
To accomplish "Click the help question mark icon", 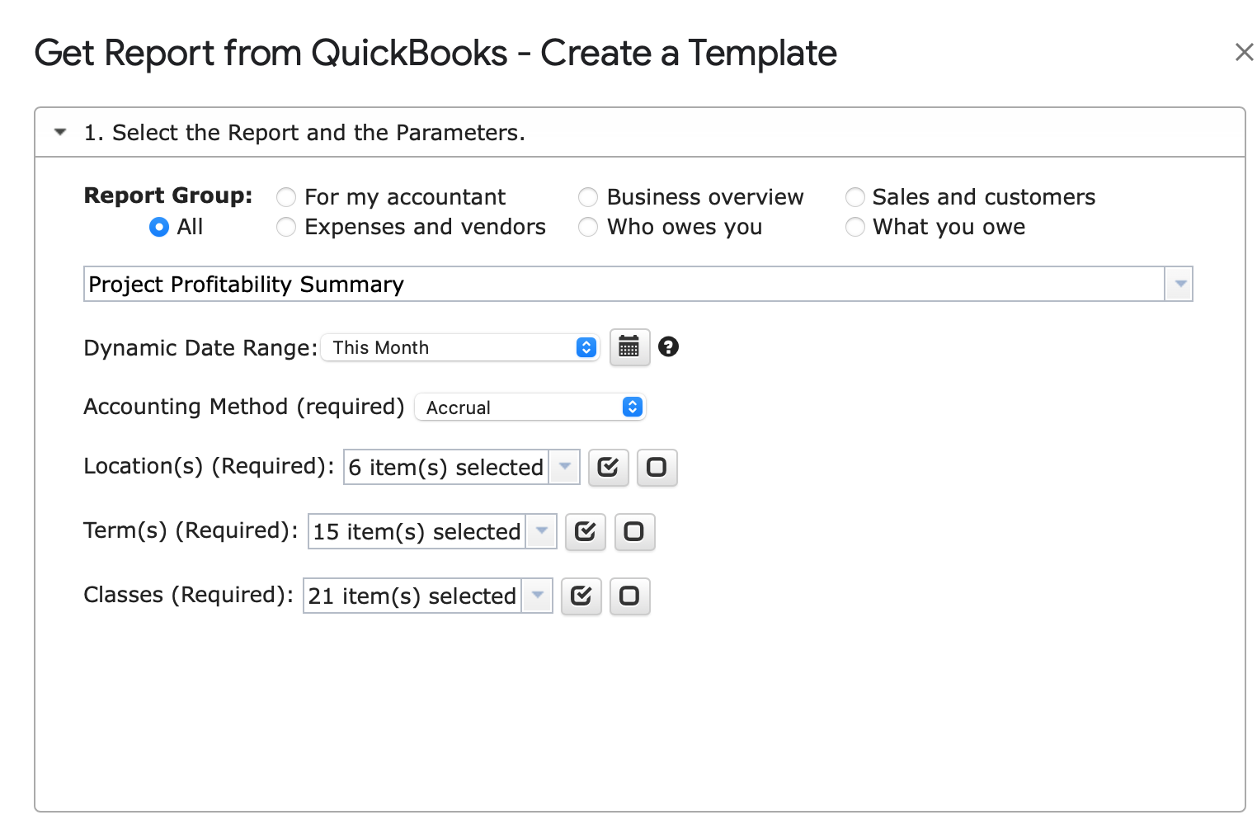I will (669, 346).
